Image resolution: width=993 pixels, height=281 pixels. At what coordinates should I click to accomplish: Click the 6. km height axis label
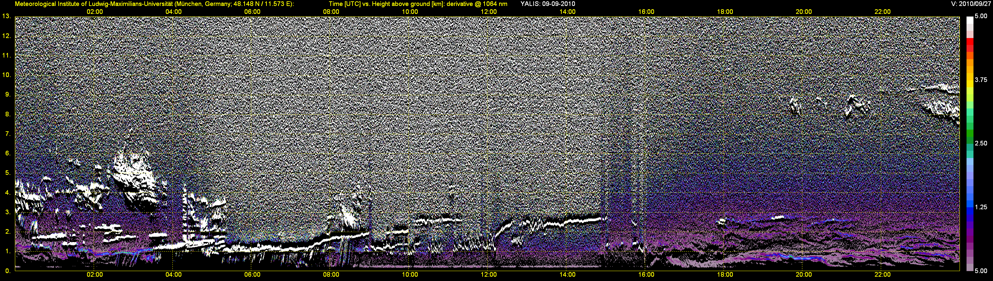8,153
